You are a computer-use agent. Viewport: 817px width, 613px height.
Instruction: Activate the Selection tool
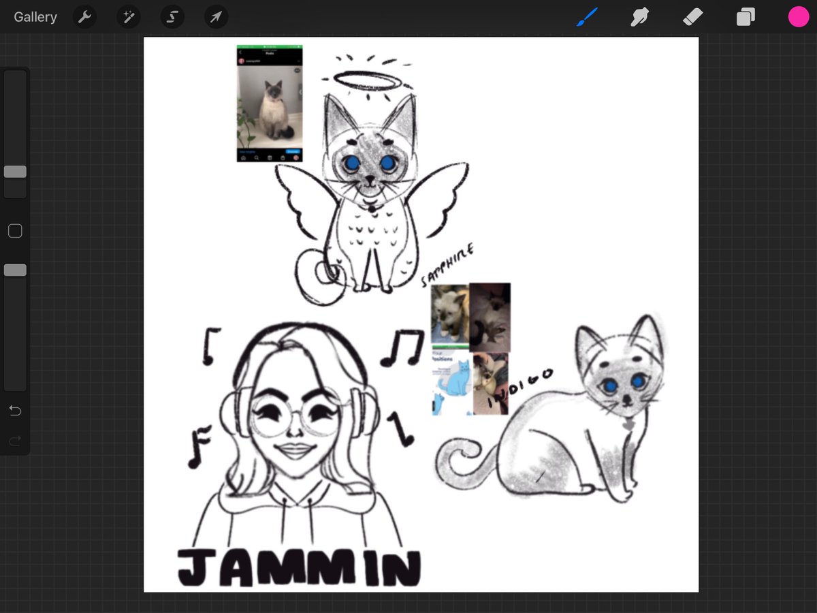172,16
